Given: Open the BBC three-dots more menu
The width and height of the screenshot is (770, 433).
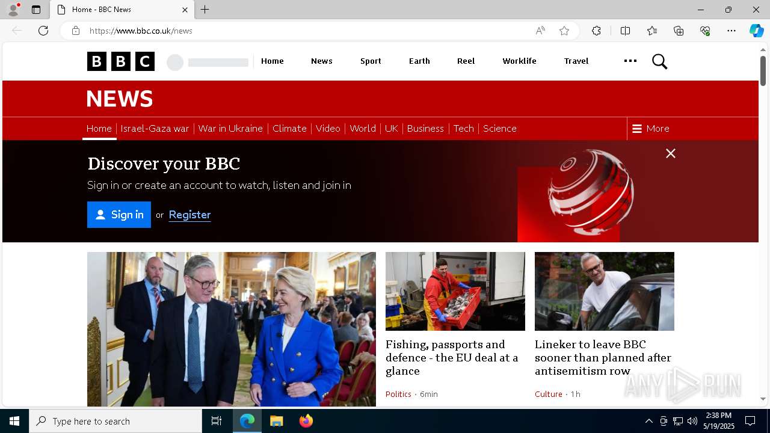Looking at the screenshot, I should click(630, 61).
